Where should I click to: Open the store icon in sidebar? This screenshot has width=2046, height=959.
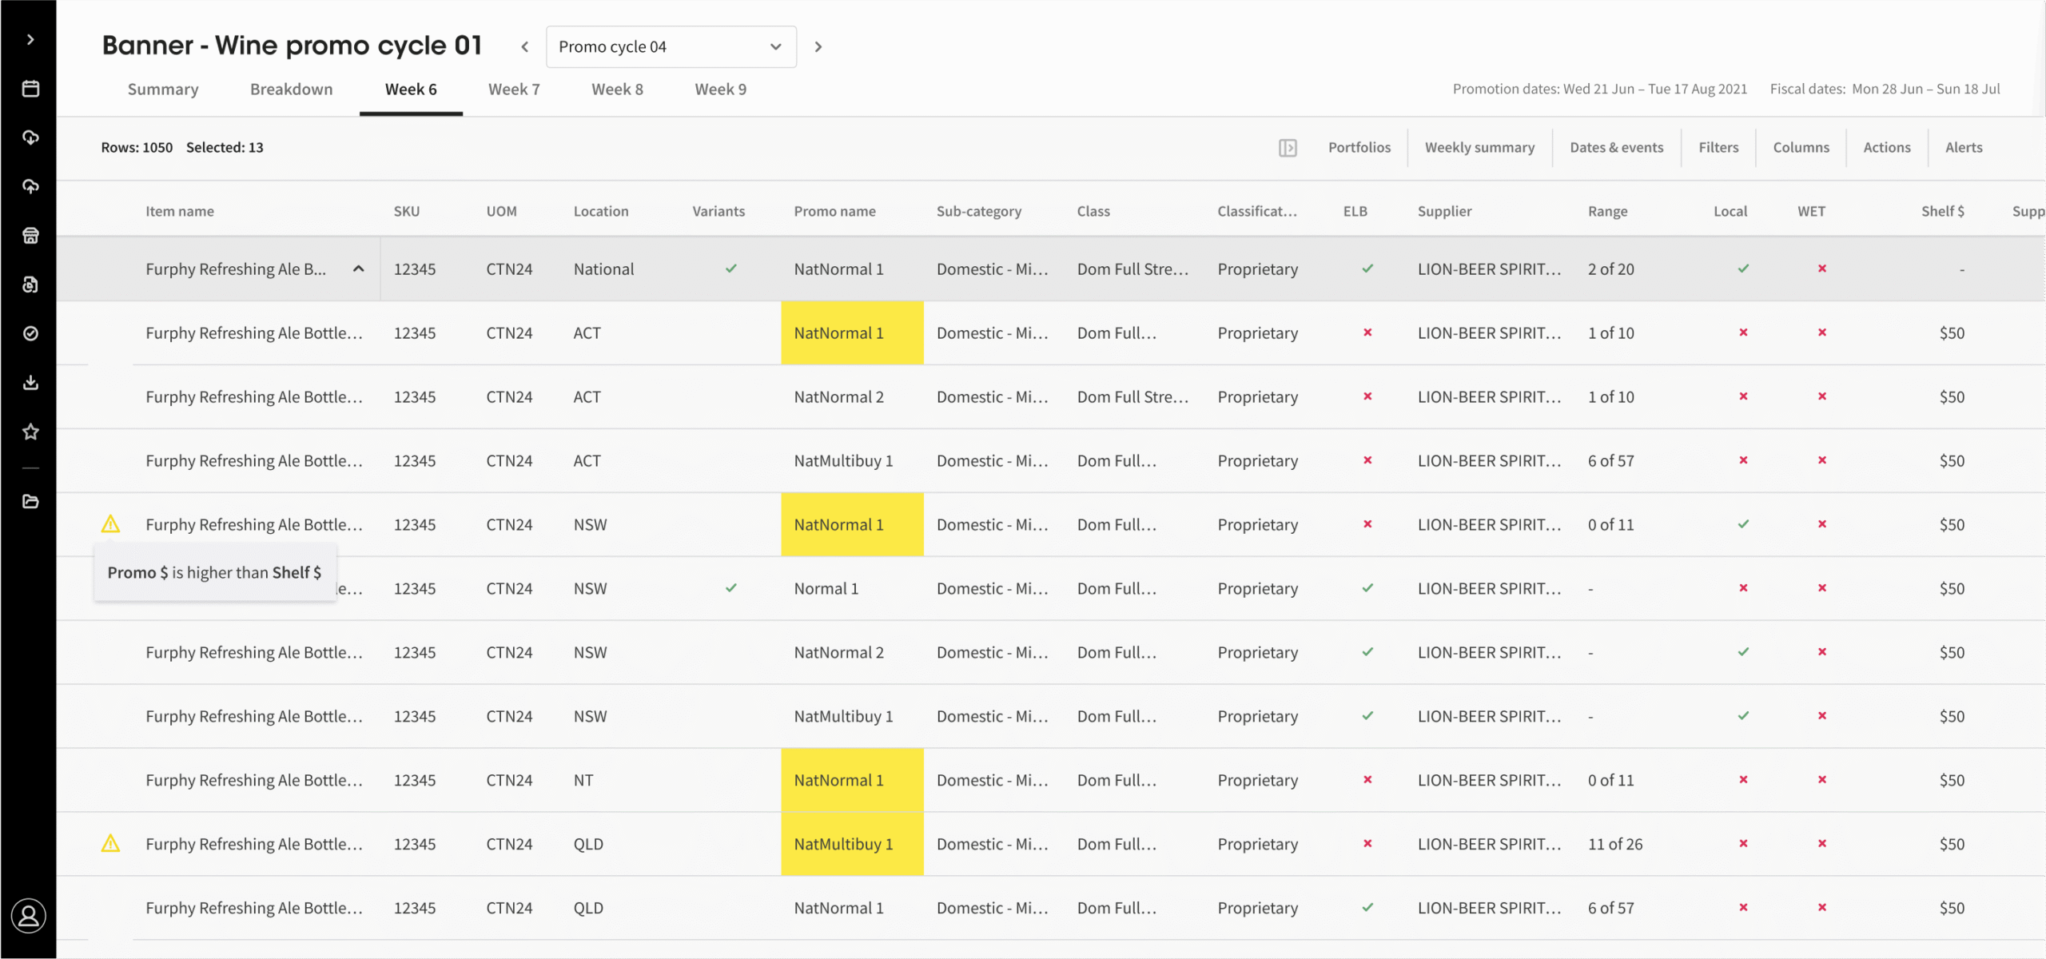tap(30, 236)
